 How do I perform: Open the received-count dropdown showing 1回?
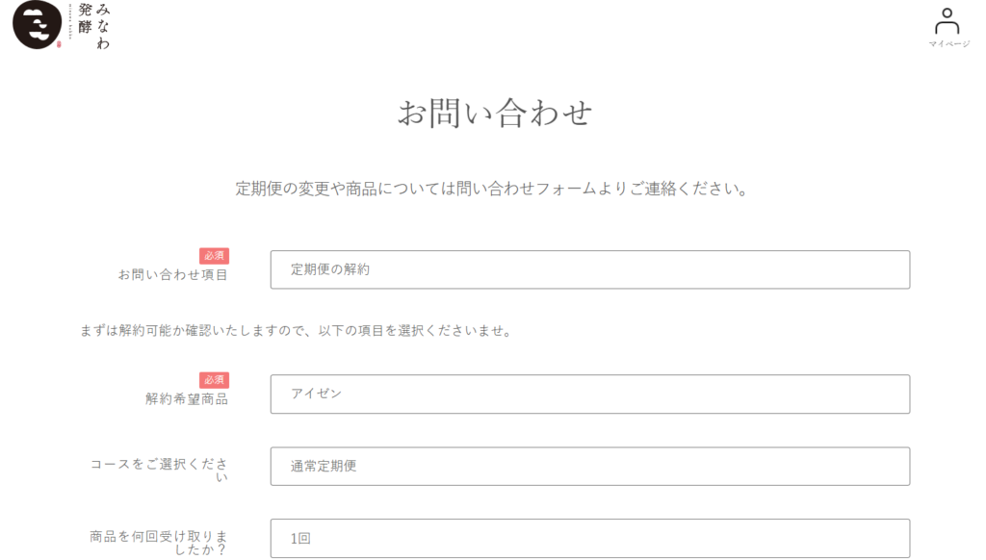point(590,539)
